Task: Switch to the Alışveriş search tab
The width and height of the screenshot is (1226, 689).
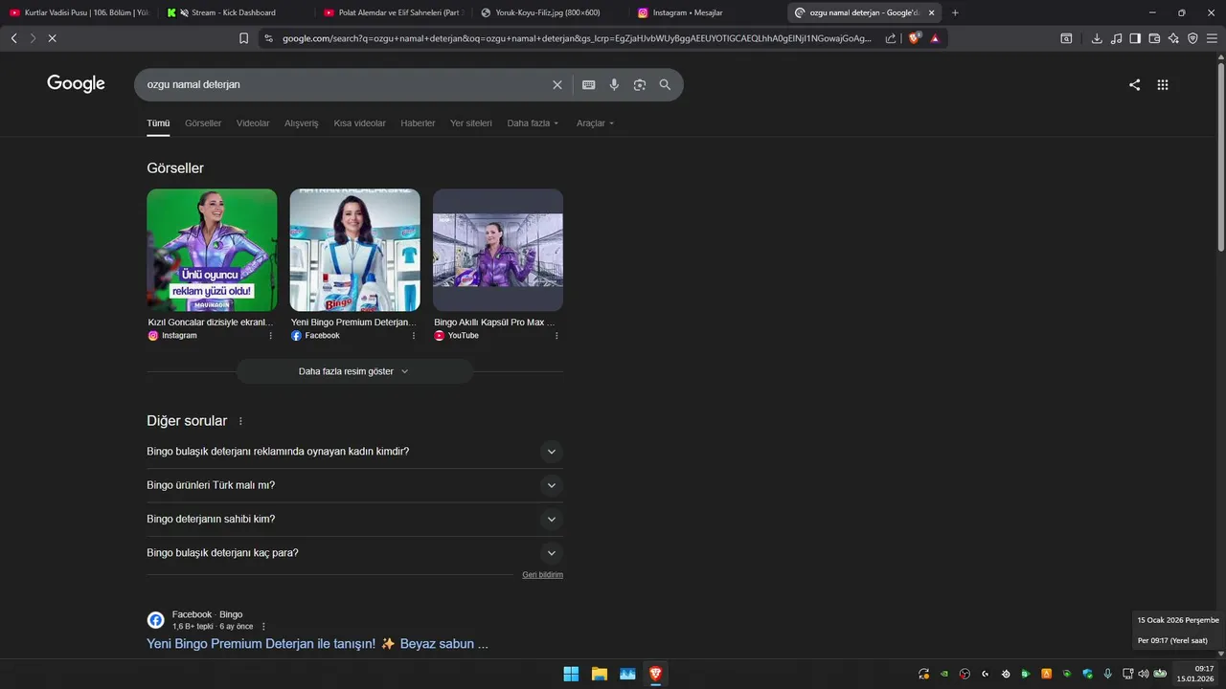Action: [302, 123]
